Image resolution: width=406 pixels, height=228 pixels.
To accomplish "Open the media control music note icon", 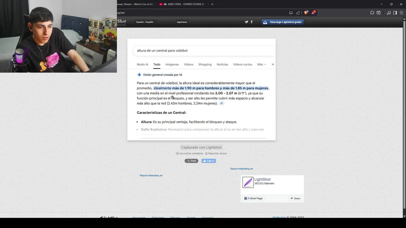I will [x=389, y=13].
